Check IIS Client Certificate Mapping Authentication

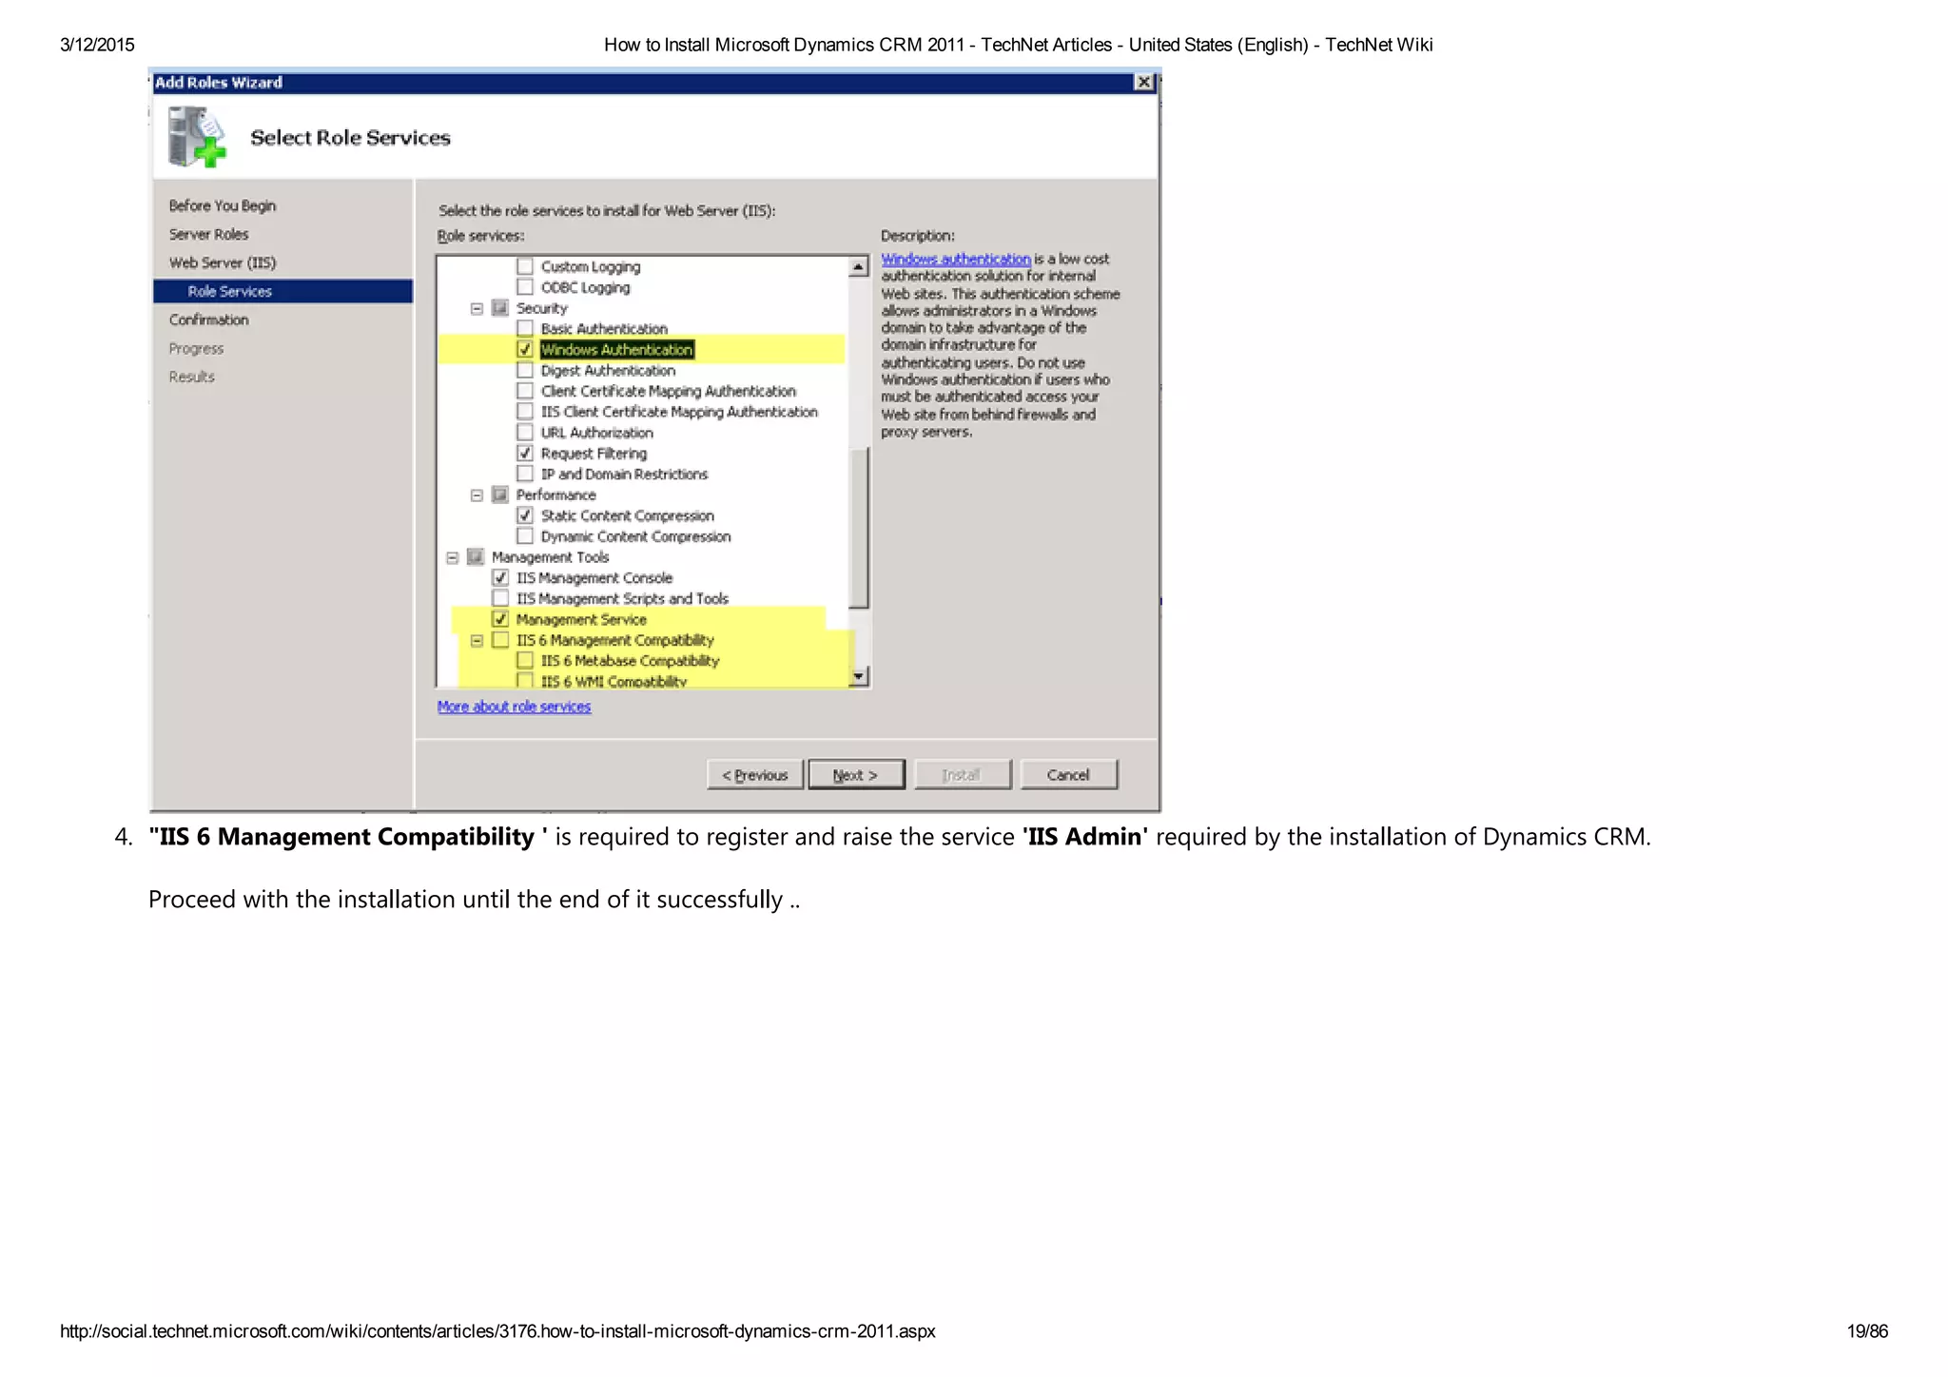525,412
